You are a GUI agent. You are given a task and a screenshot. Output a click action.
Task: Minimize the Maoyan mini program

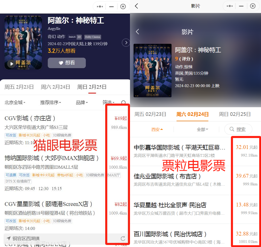[111, 7]
